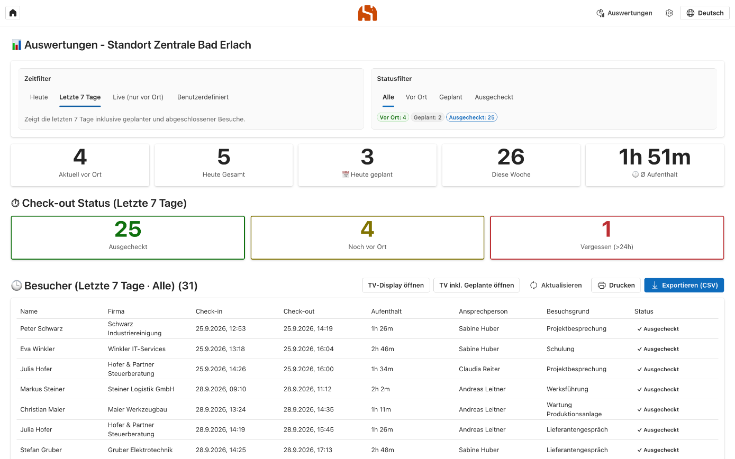
Task: Click the orange elephant logo
Action: coord(367,13)
